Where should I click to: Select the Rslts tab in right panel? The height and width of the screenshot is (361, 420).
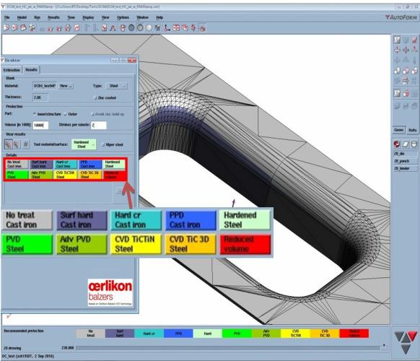pos(412,130)
